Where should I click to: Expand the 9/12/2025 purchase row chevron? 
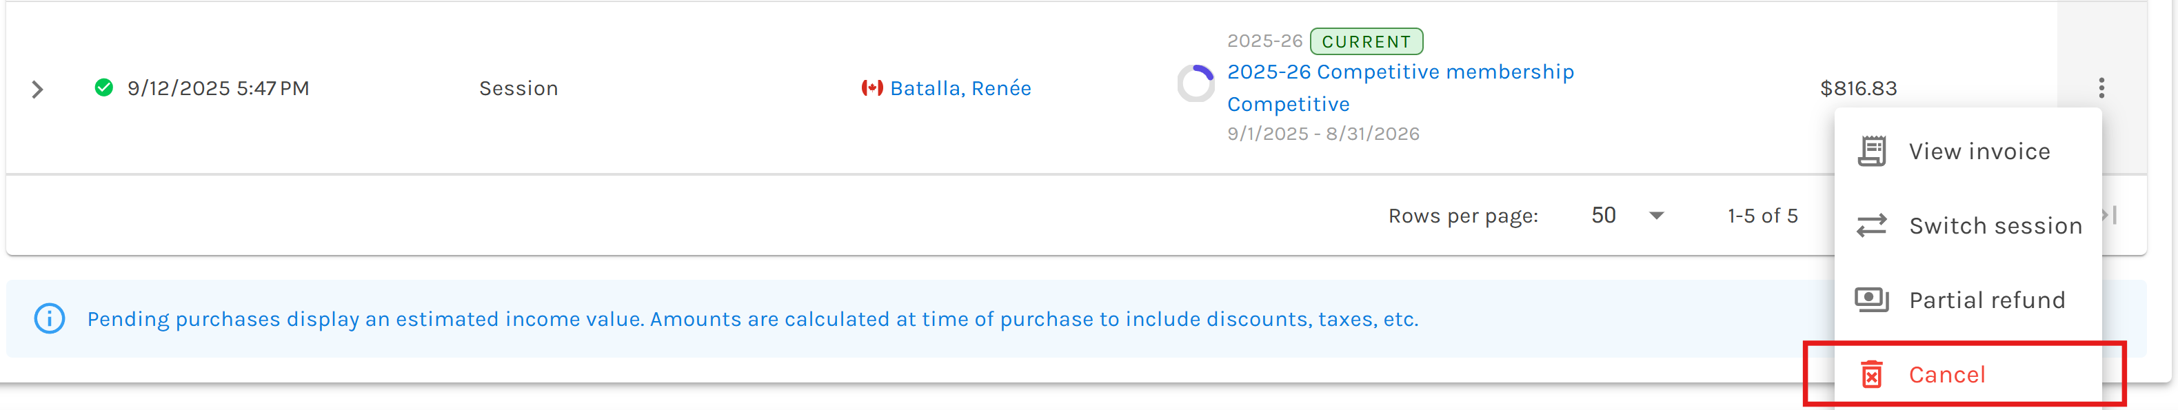coord(37,89)
